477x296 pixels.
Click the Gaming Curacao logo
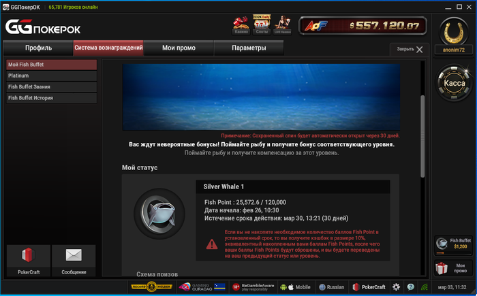click(x=202, y=287)
